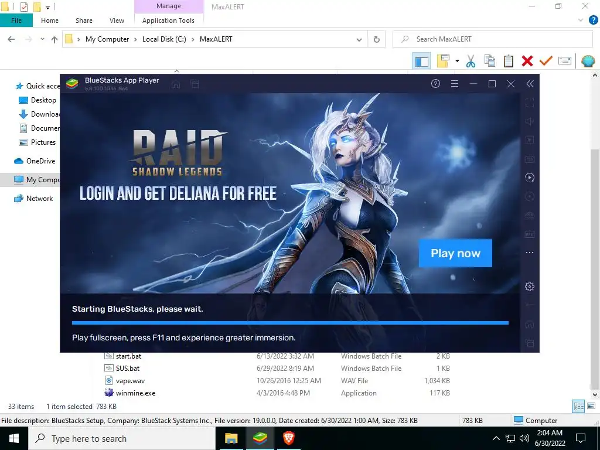Go up one folder with the up arrow
600x450 pixels.
(x=54, y=39)
